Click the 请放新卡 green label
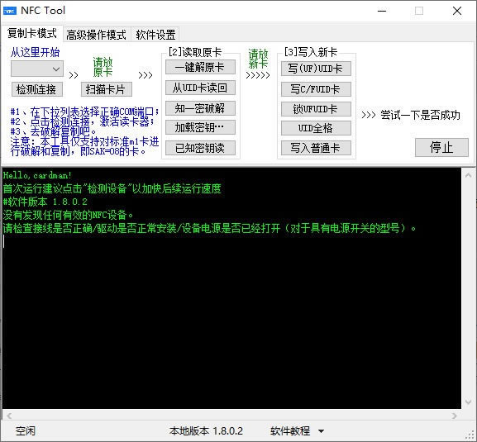Image resolution: width=477 pixels, height=442 pixels. 258,59
